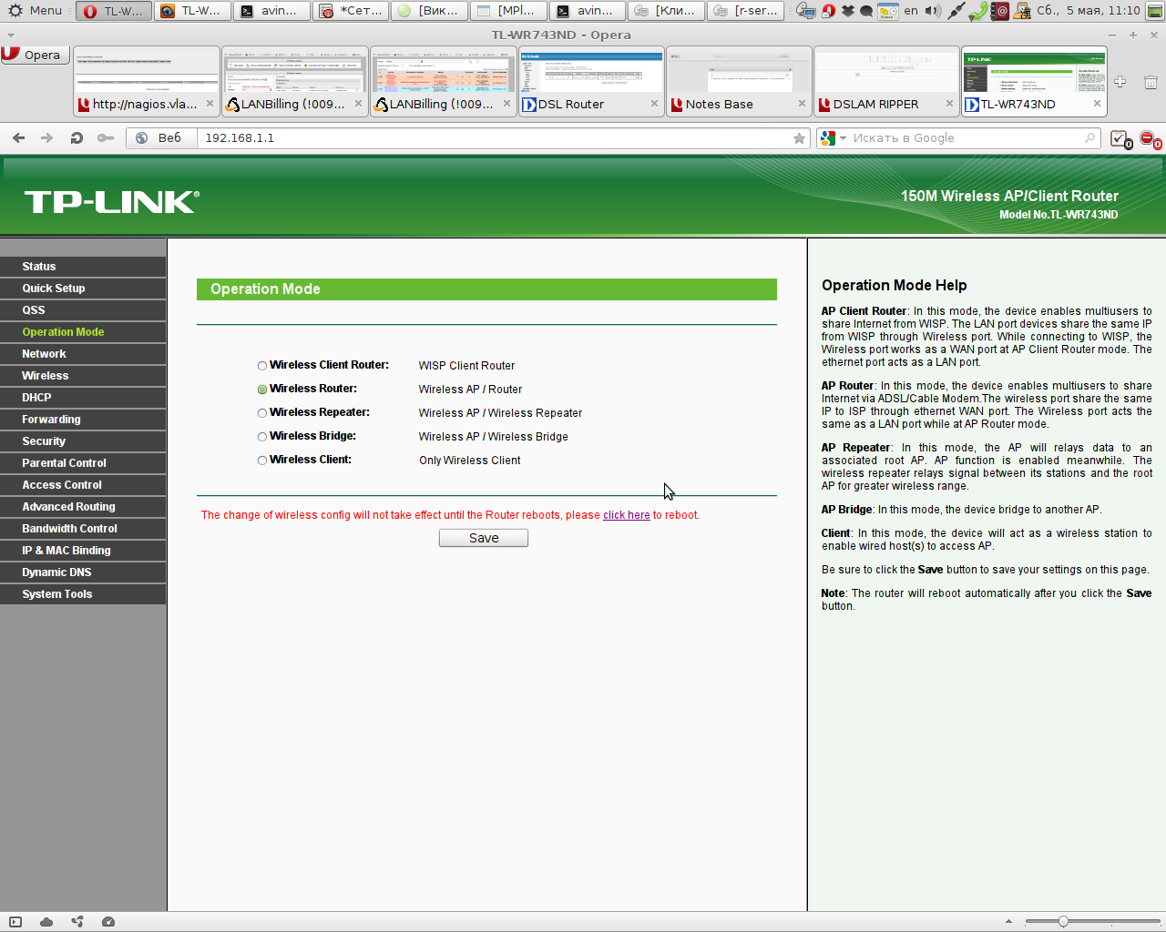Open the Status menu item in the sidebar
The width and height of the screenshot is (1166, 932).
click(x=83, y=267)
